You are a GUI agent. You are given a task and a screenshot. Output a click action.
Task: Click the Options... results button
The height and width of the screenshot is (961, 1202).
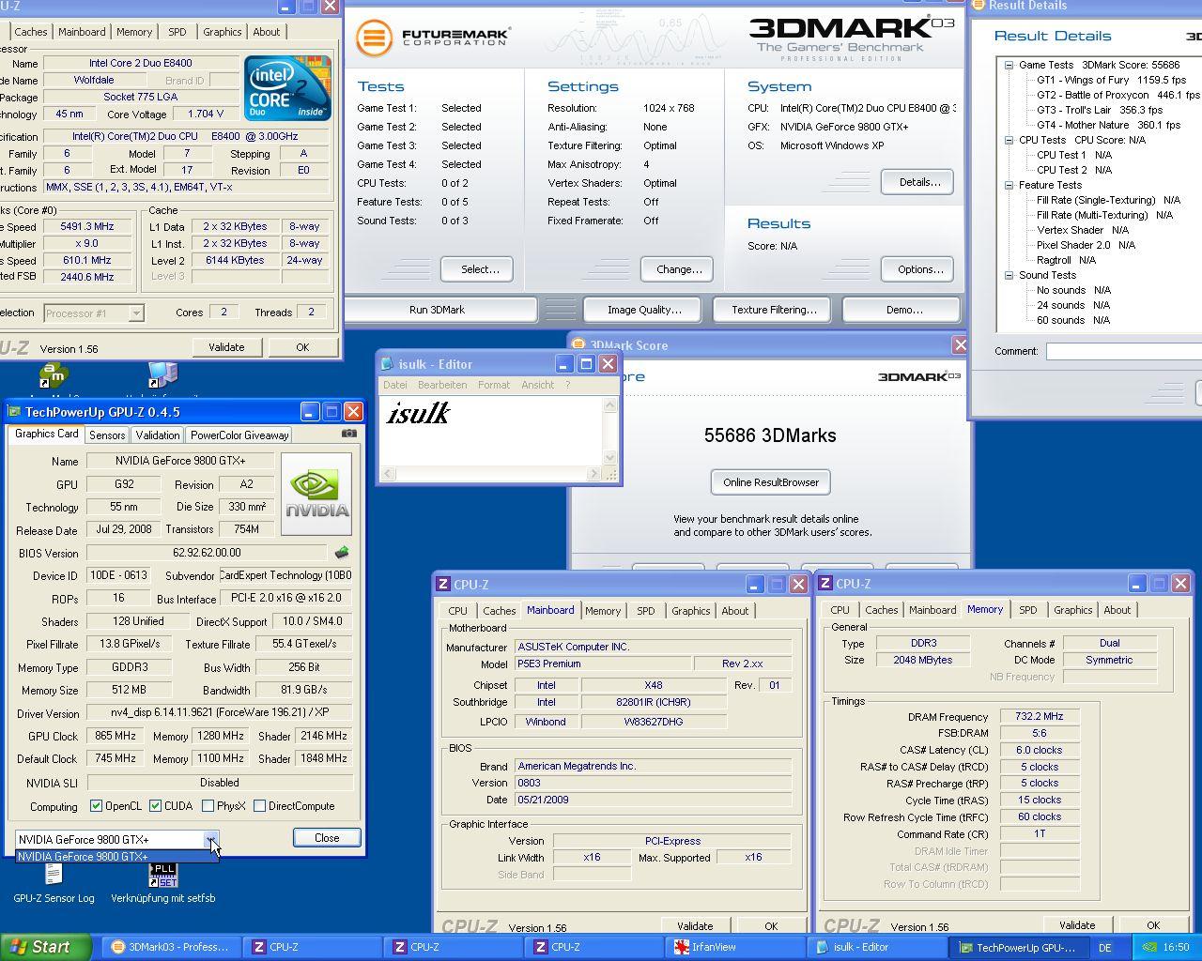(x=919, y=269)
